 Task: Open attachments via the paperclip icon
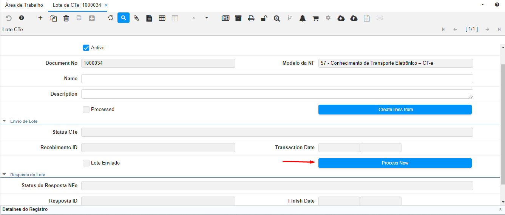pyautogui.click(x=136, y=18)
